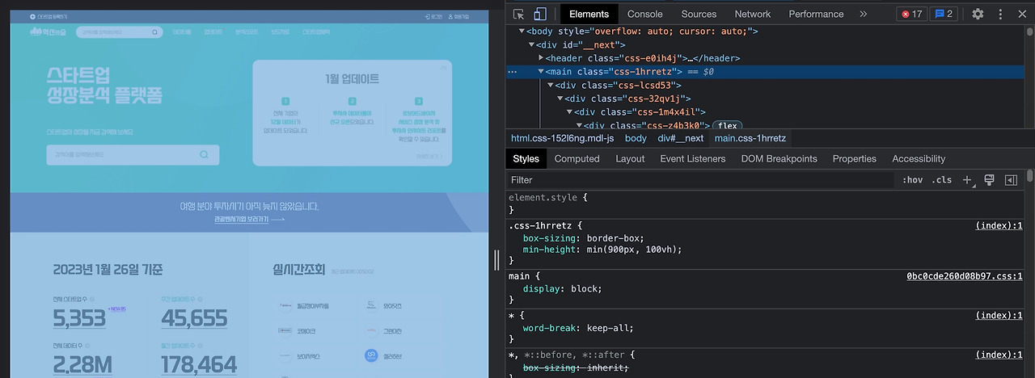The width and height of the screenshot is (1035, 378).
Task: Add a new style rule plus icon
Action: pyautogui.click(x=967, y=180)
